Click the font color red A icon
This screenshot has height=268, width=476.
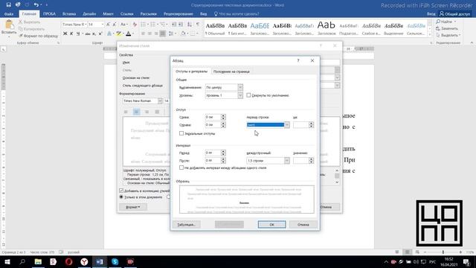pos(129,33)
